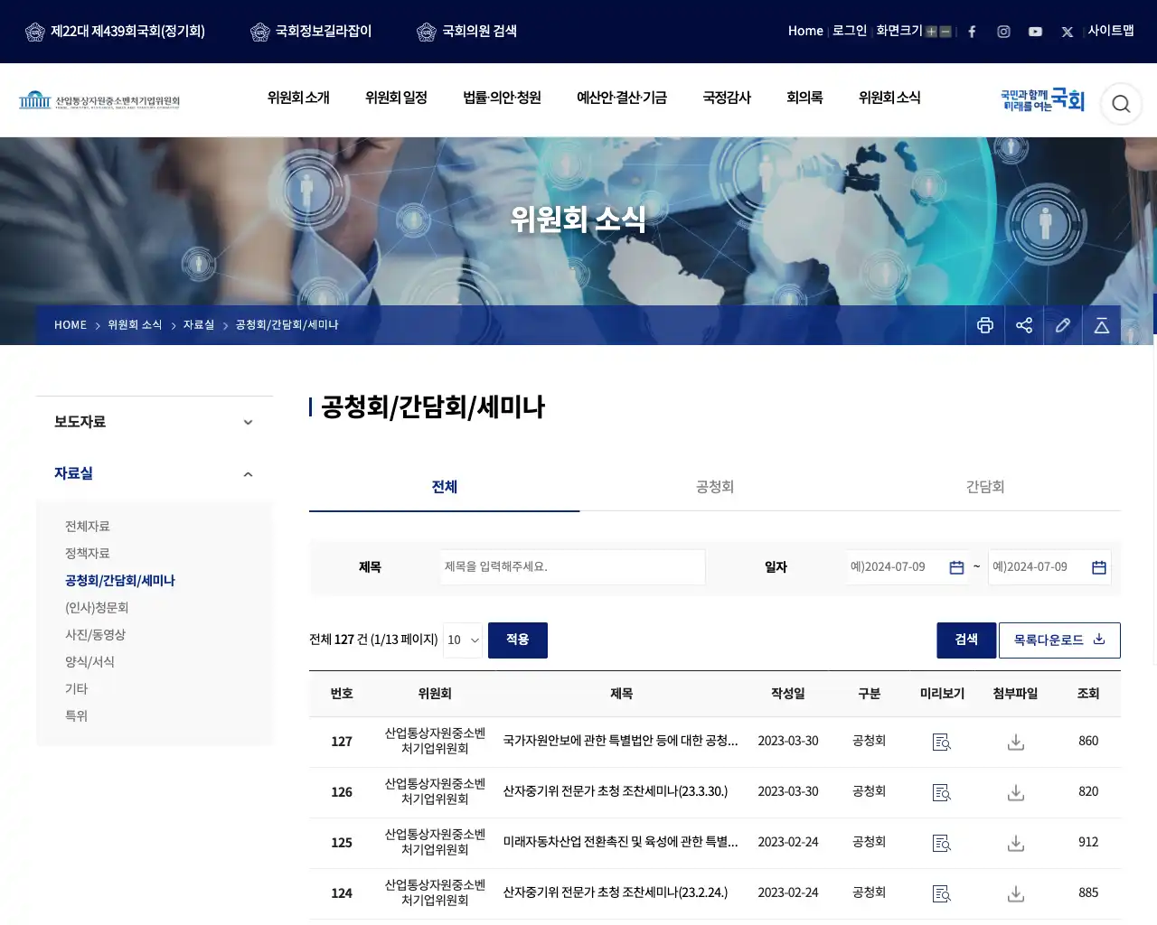
Task: Open 사진/동영상 in the sidebar
Action: pyautogui.click(x=96, y=634)
